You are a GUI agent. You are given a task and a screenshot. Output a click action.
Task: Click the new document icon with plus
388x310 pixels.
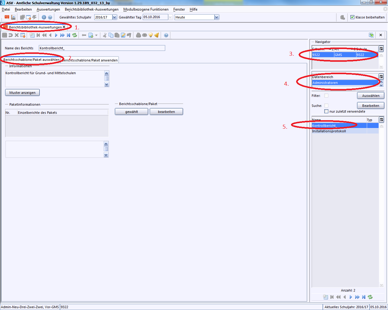pos(90,35)
